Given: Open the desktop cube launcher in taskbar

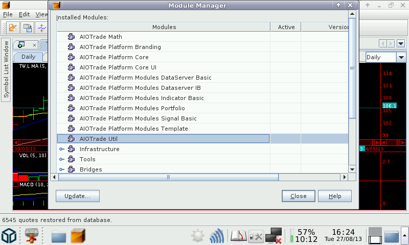Looking at the screenshot, I should coord(9,236).
